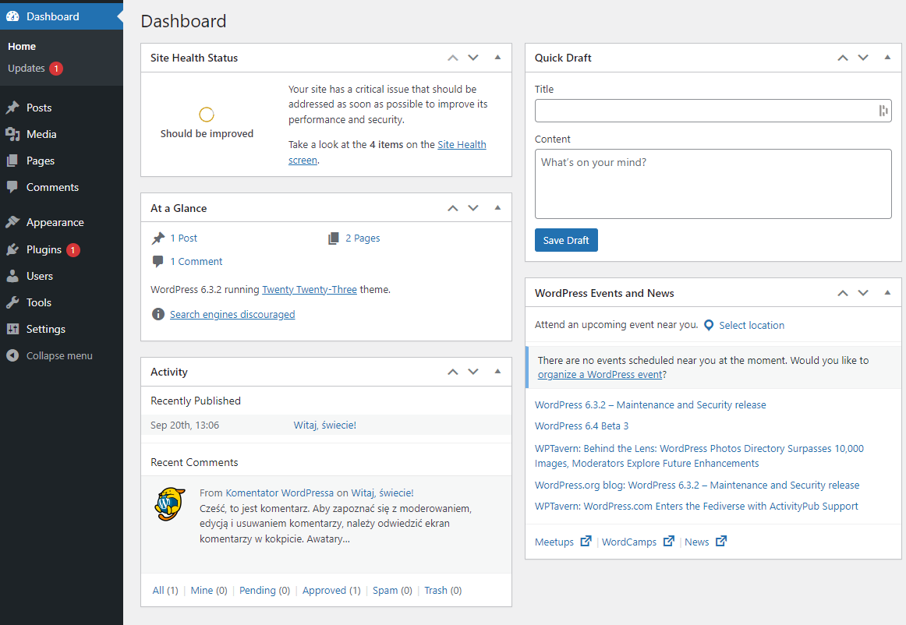906x625 pixels.
Task: Move At a Glance panel up
Action: [452, 208]
